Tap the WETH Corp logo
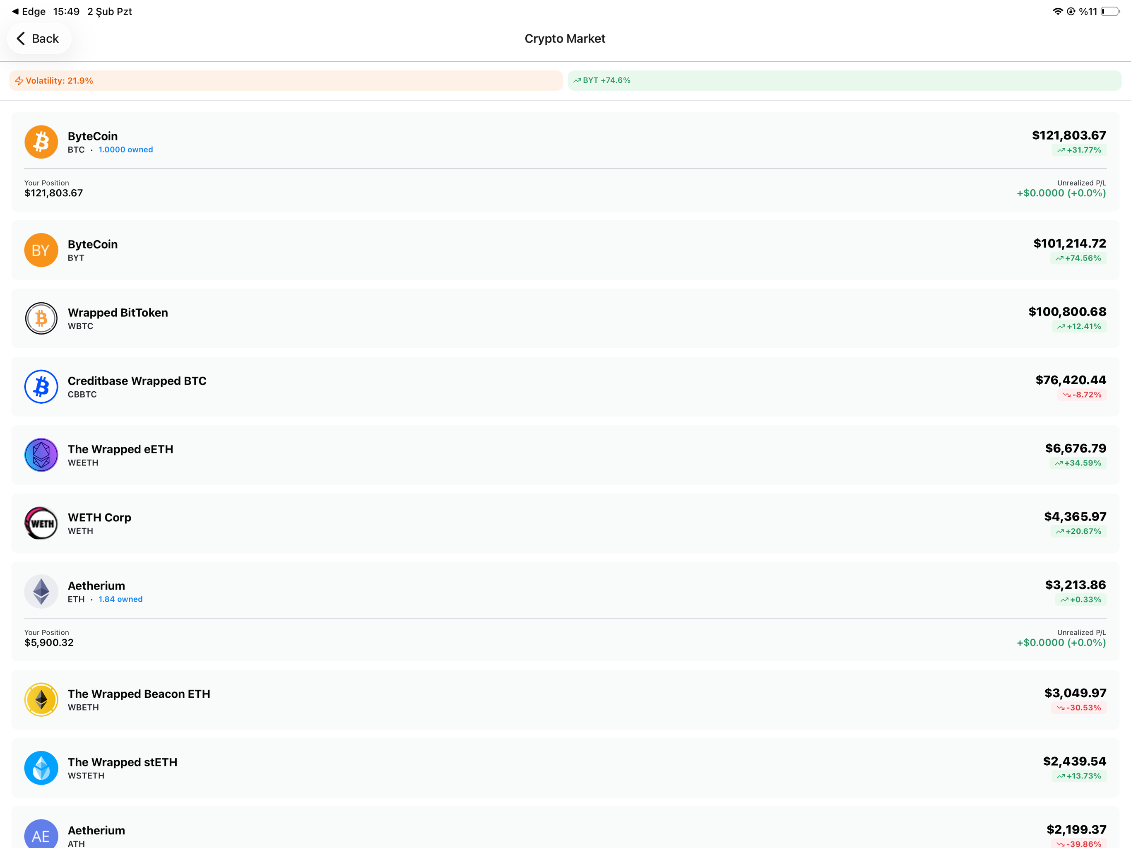Screen dimensions: 1131x848 pyautogui.click(x=41, y=523)
